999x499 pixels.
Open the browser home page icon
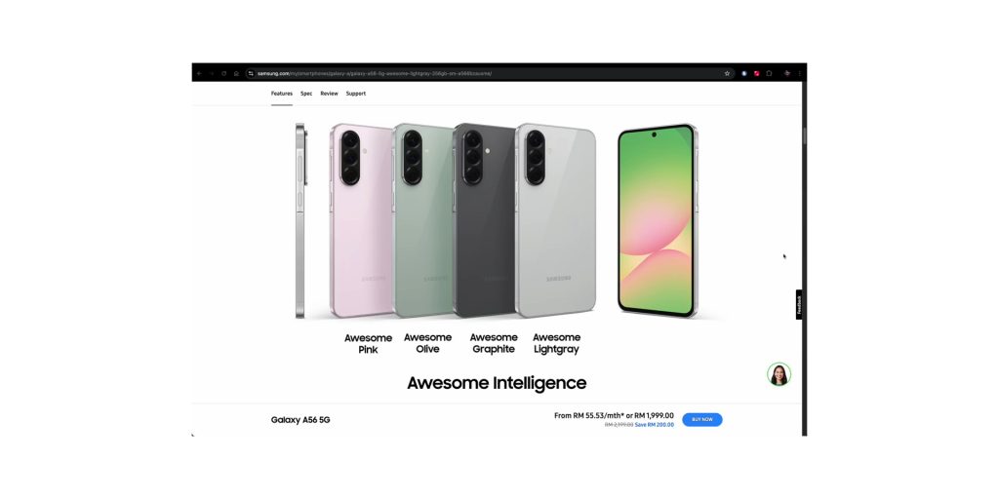[236, 73]
